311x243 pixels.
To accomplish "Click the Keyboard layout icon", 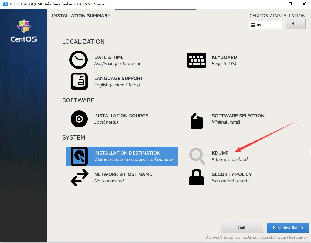I will 197,60.
